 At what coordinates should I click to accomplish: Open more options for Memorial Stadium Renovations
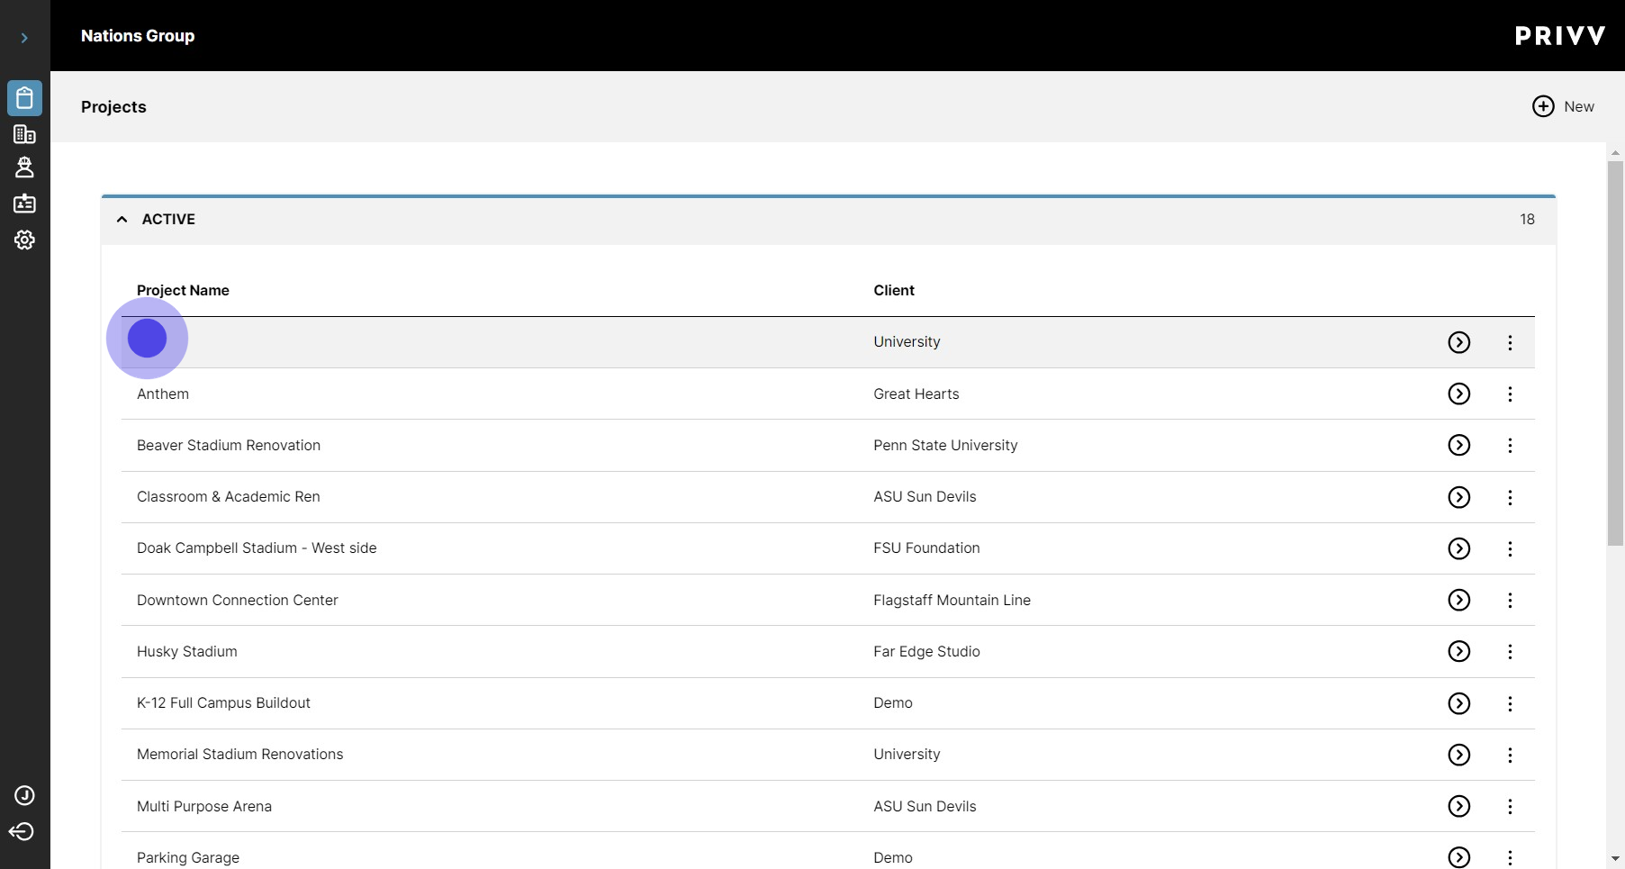click(x=1510, y=755)
